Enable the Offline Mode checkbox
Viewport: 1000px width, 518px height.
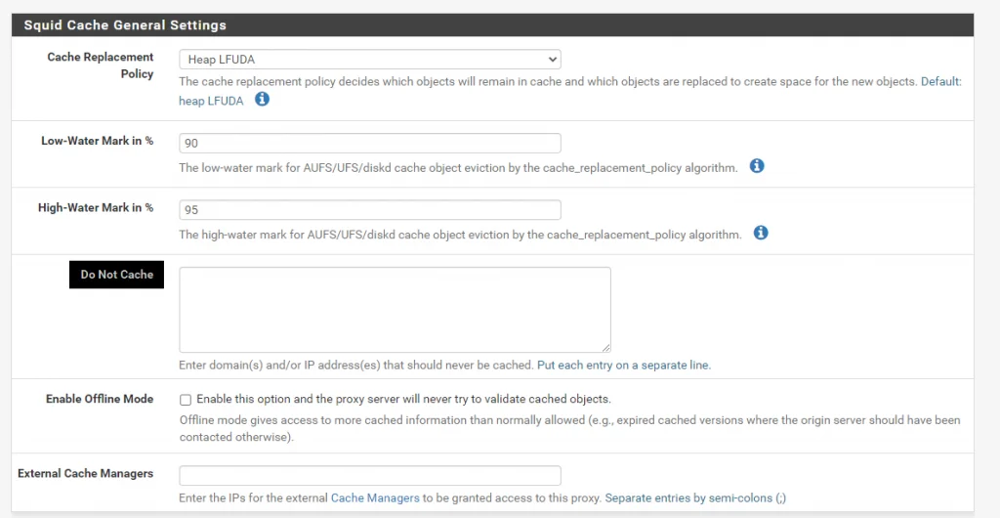[186, 400]
